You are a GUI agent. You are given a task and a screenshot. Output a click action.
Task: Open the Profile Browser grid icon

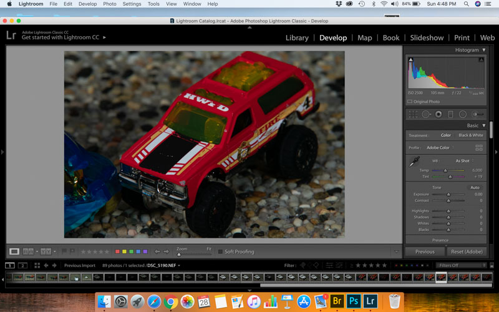click(478, 147)
